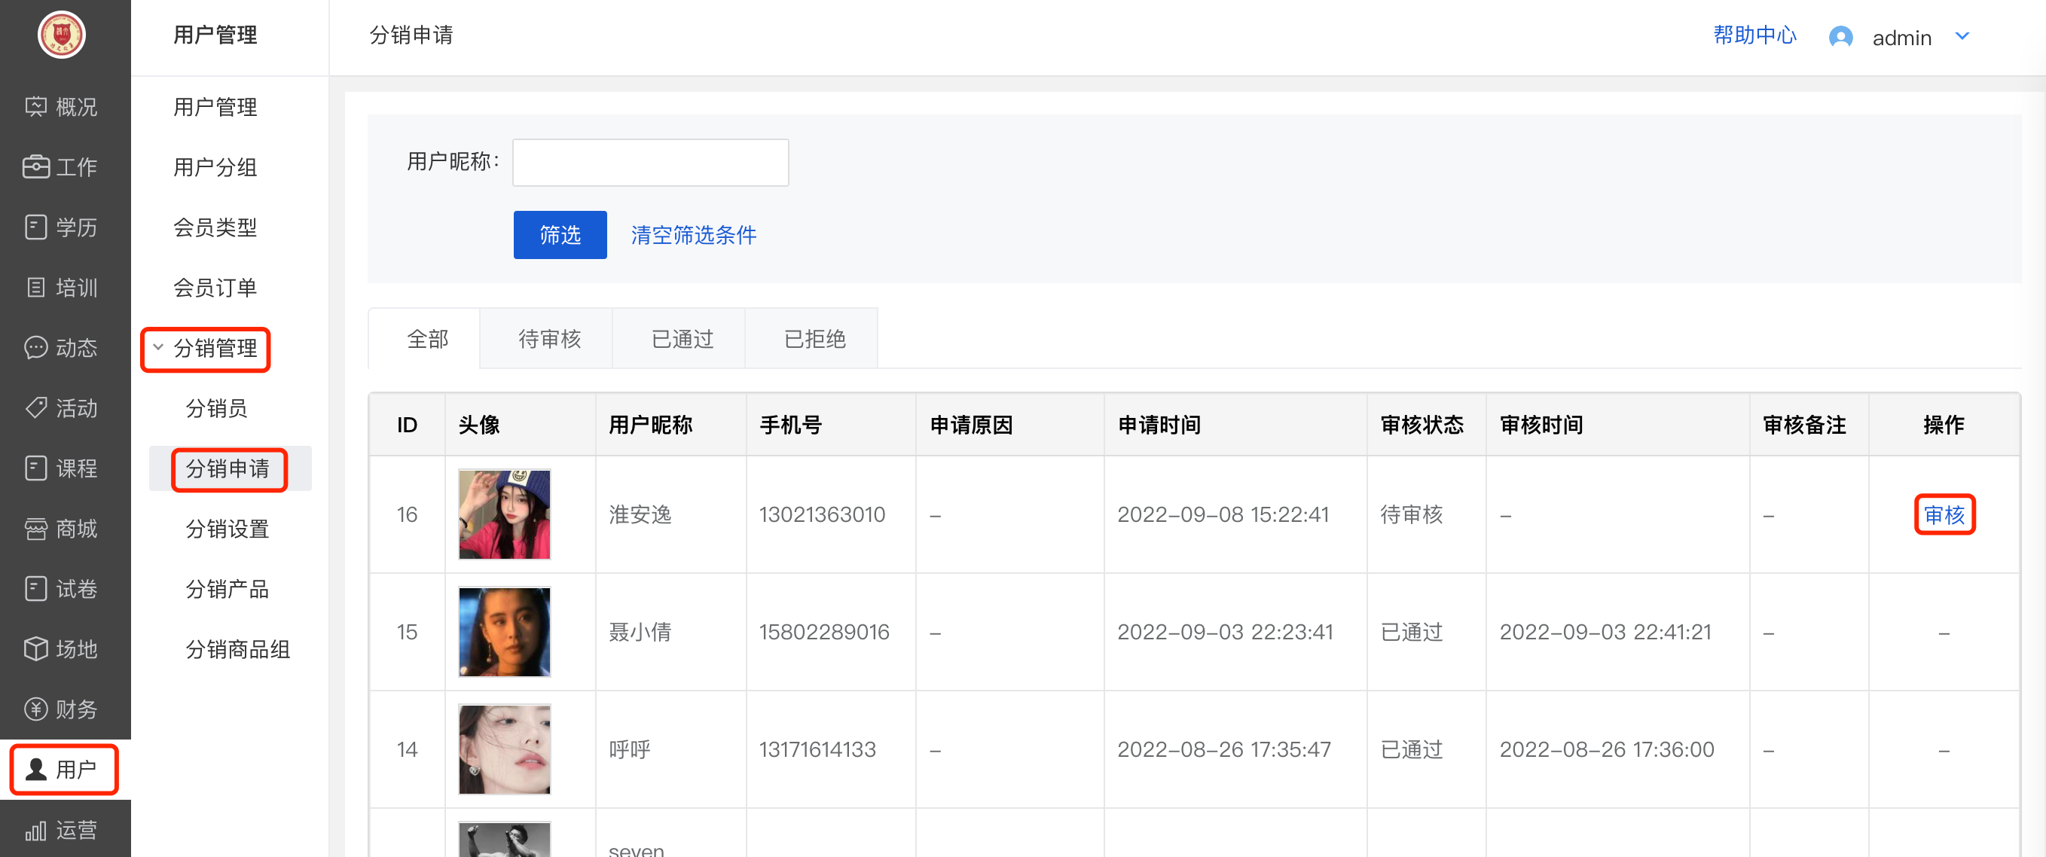Click the 清空筛选条件 link
Viewport: 2046px width, 857px height.
click(x=693, y=234)
